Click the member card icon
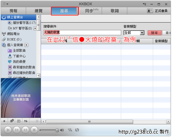 coord(150,11)
